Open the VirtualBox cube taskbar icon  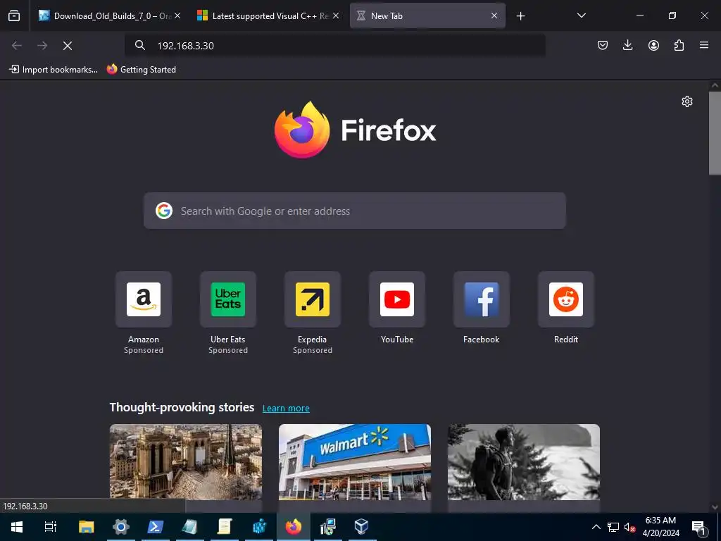361,527
